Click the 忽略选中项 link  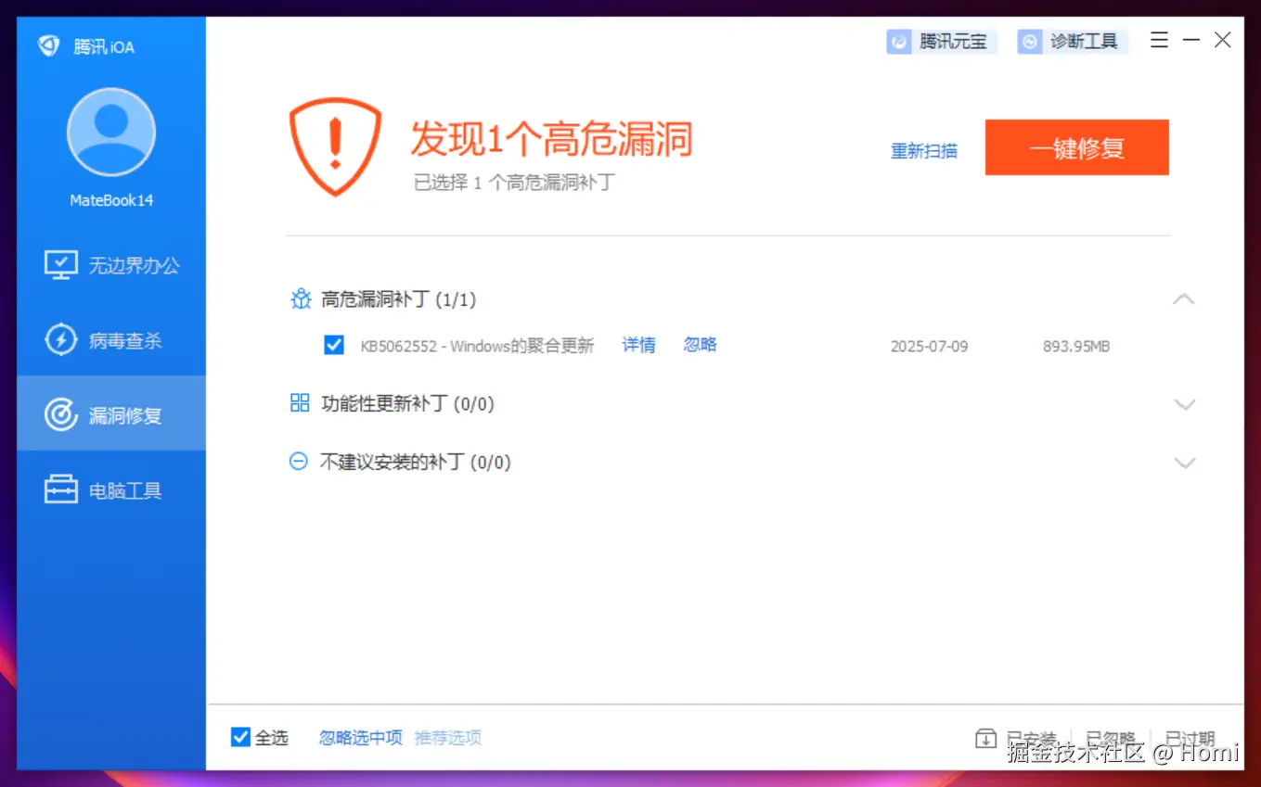[x=361, y=738]
